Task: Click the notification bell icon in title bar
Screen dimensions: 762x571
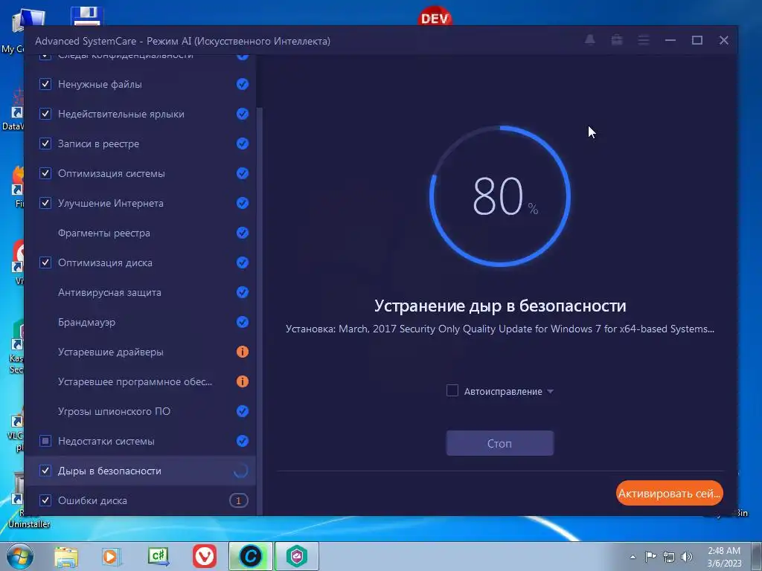Action: (x=589, y=40)
